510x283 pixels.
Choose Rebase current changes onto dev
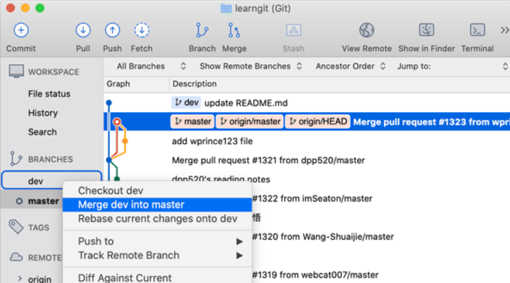click(x=157, y=218)
